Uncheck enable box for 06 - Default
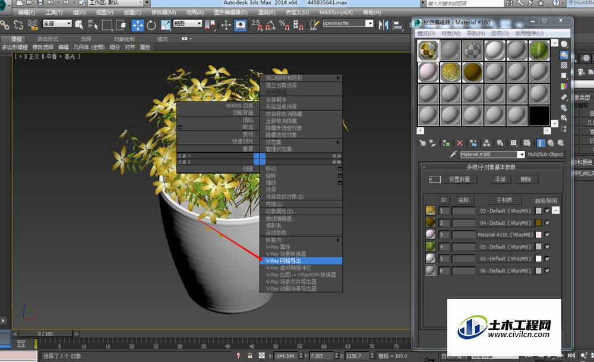 (547, 270)
